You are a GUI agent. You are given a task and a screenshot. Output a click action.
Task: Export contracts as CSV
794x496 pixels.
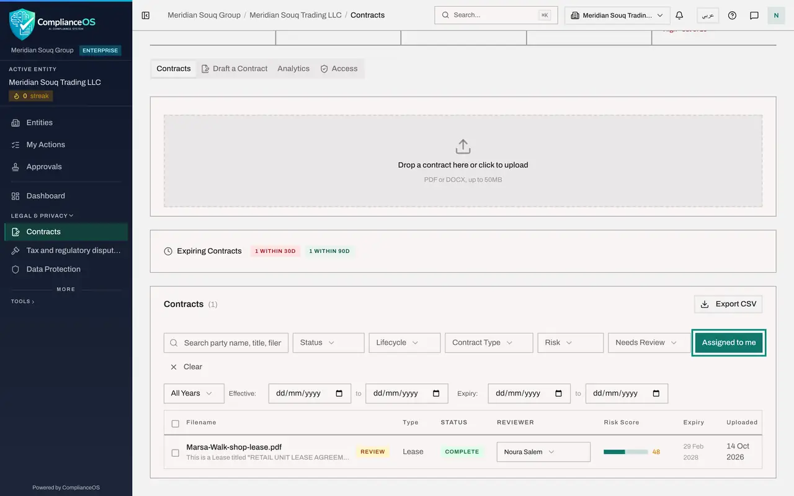pyautogui.click(x=728, y=304)
